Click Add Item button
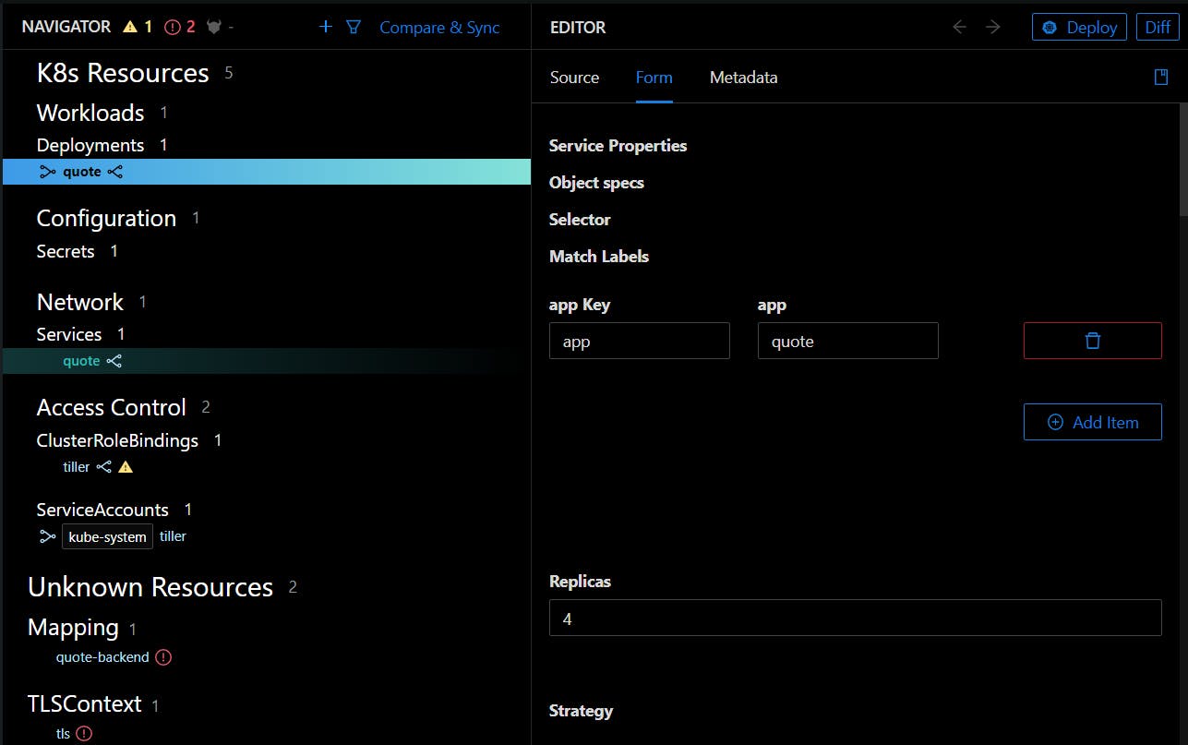Viewport: 1188px width, 745px height. (1093, 422)
